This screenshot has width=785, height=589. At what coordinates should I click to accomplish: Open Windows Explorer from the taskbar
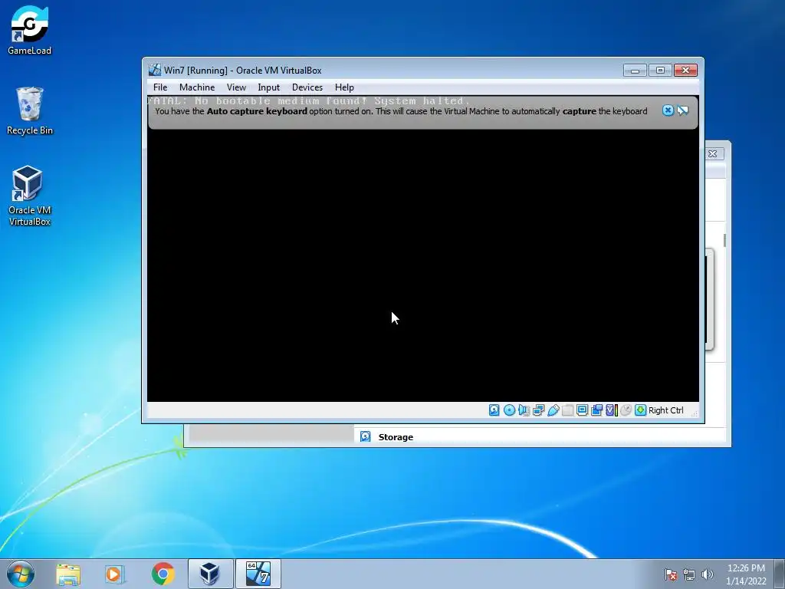point(68,574)
